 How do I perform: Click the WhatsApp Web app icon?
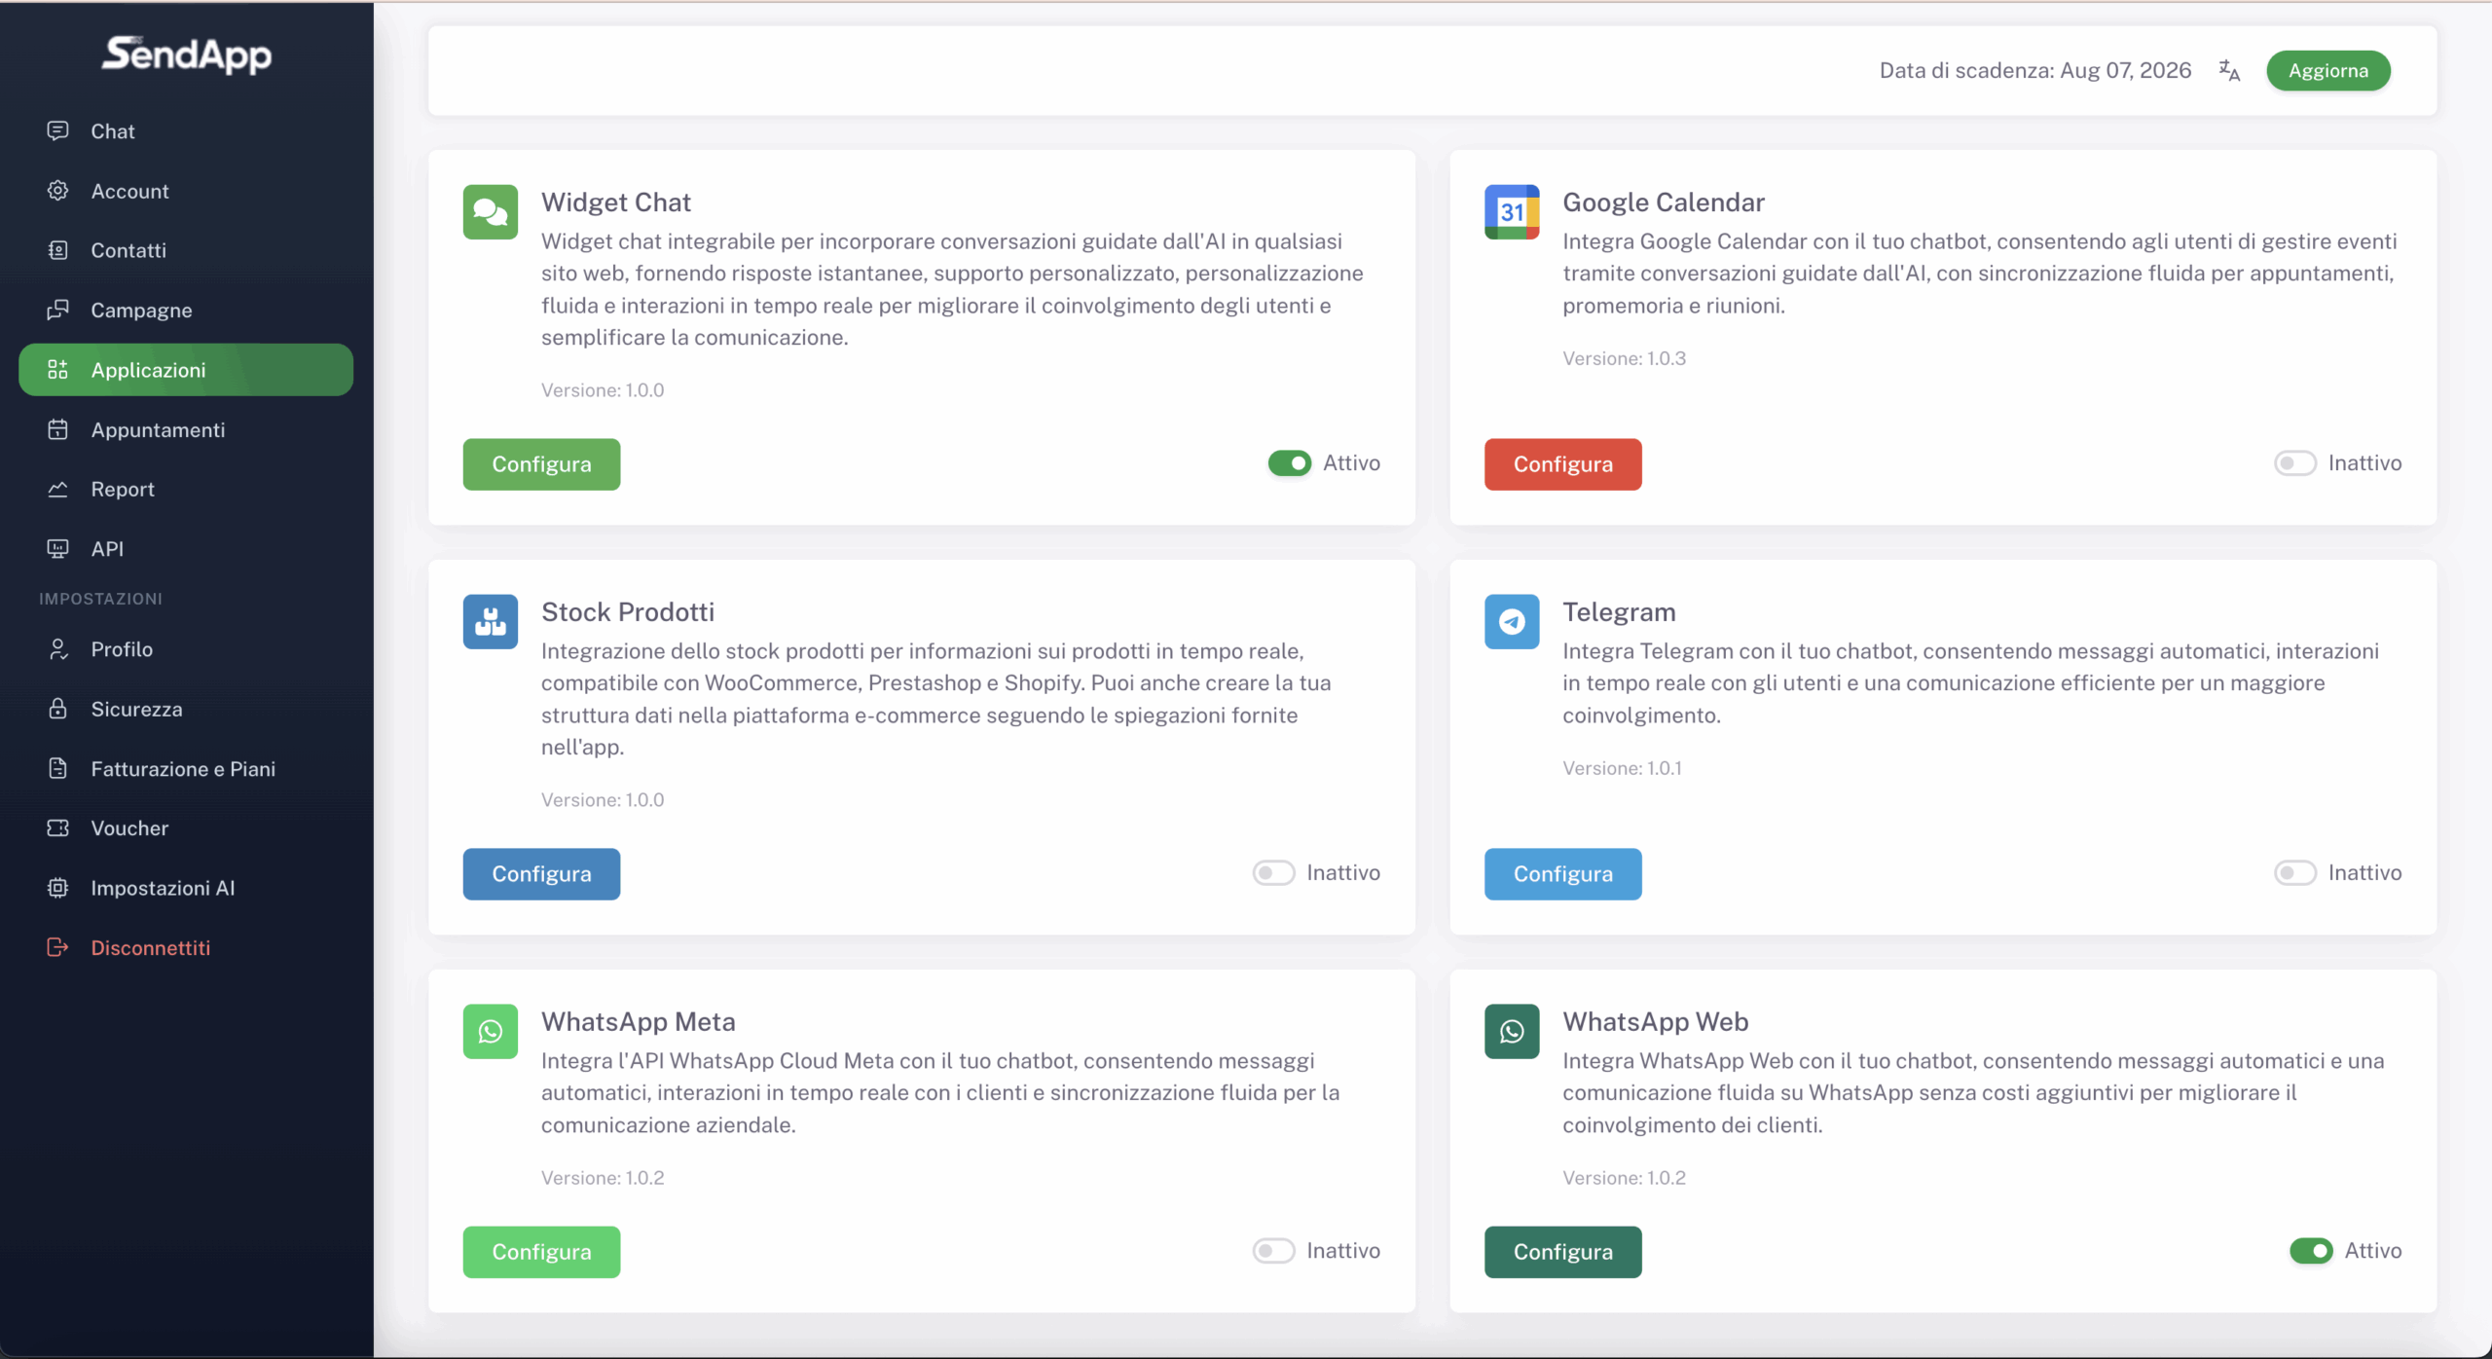pos(1512,1031)
